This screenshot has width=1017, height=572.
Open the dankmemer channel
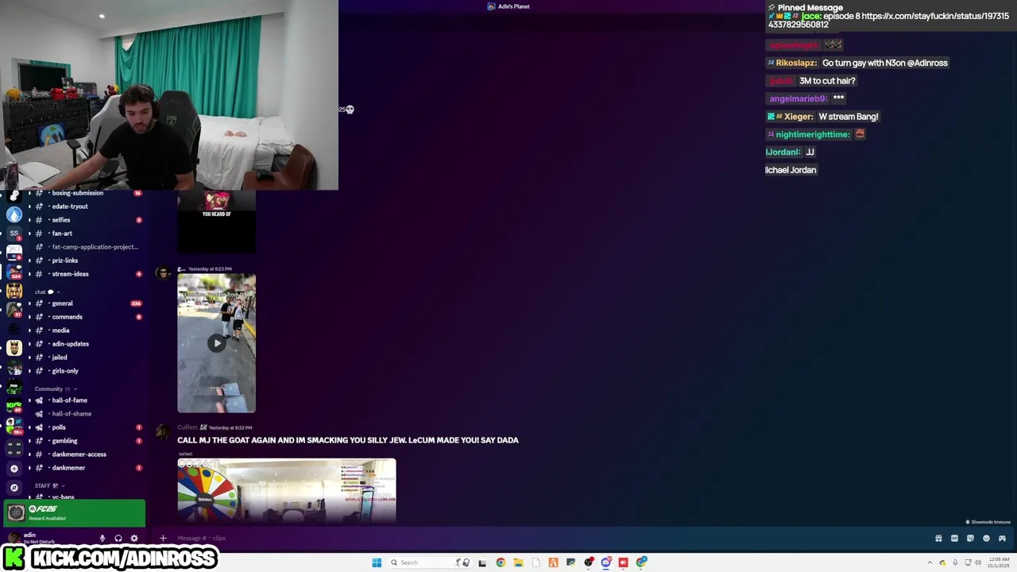(x=68, y=468)
